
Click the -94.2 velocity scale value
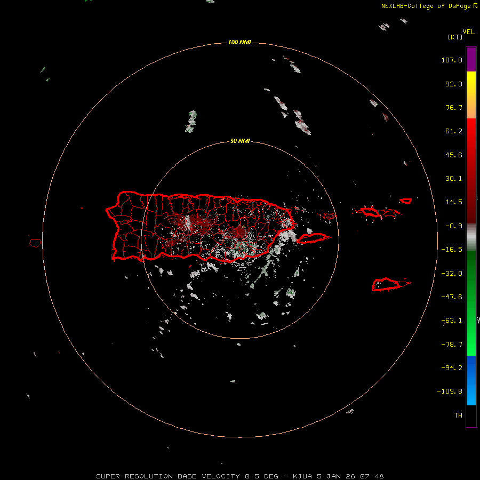(452, 367)
